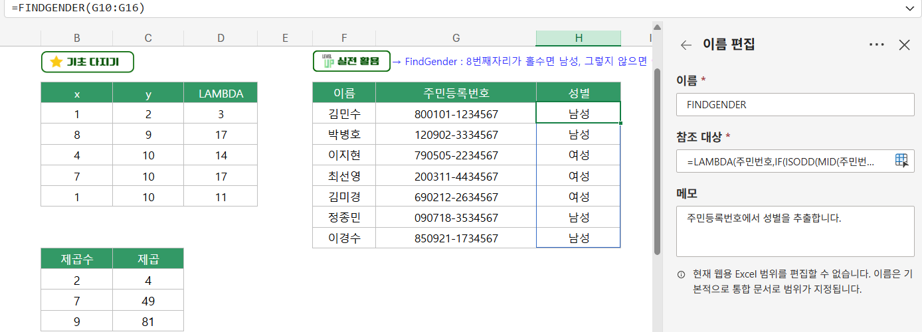The image size is (922, 332).
Task: Select the cell 김민수
Action: (x=344, y=114)
